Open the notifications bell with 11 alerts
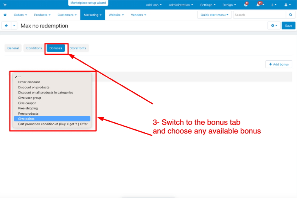Image resolution: width=297 pixels, height=198 pixels. pos(260,5)
